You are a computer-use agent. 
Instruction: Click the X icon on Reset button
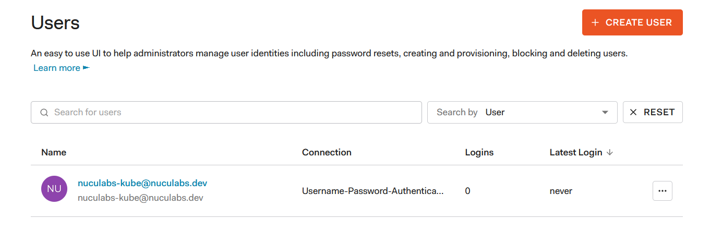[x=633, y=112]
